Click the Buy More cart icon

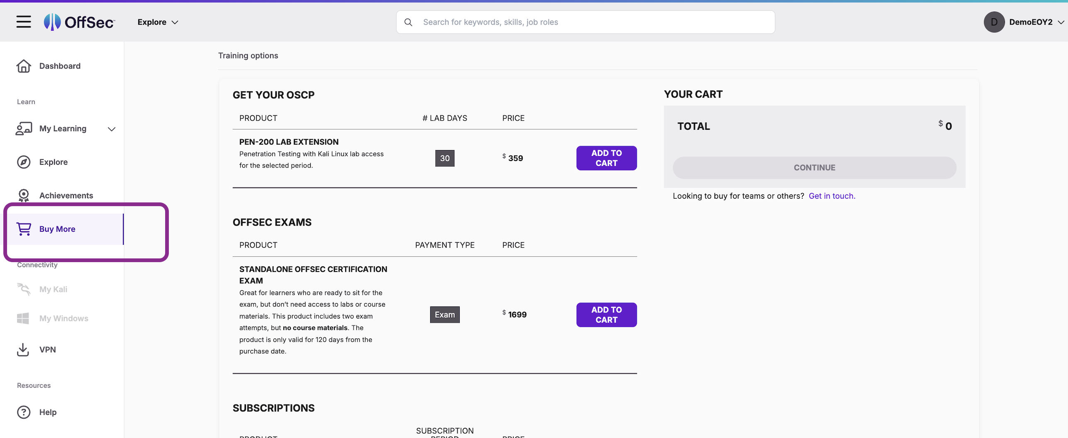click(24, 229)
